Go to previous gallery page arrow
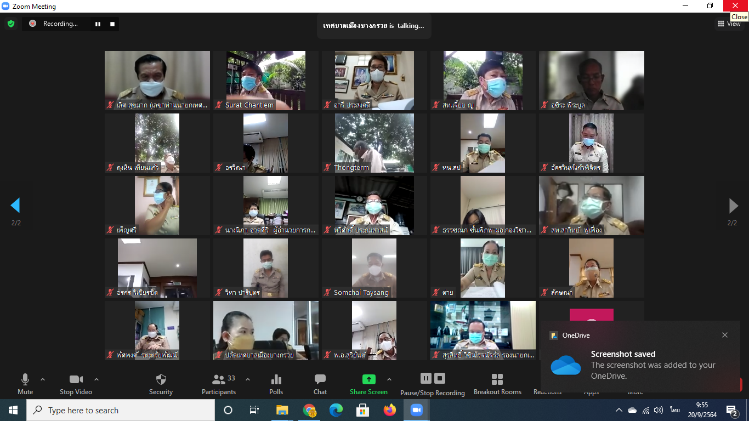 pyautogui.click(x=15, y=206)
